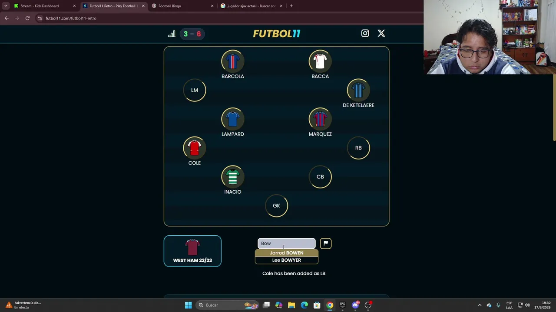The height and width of the screenshot is (312, 556).
Task: Click Lampard's blue shirt icon
Action: 233,119
